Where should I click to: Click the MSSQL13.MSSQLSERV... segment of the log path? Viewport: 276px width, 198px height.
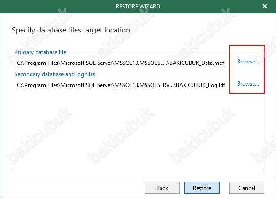[144, 85]
